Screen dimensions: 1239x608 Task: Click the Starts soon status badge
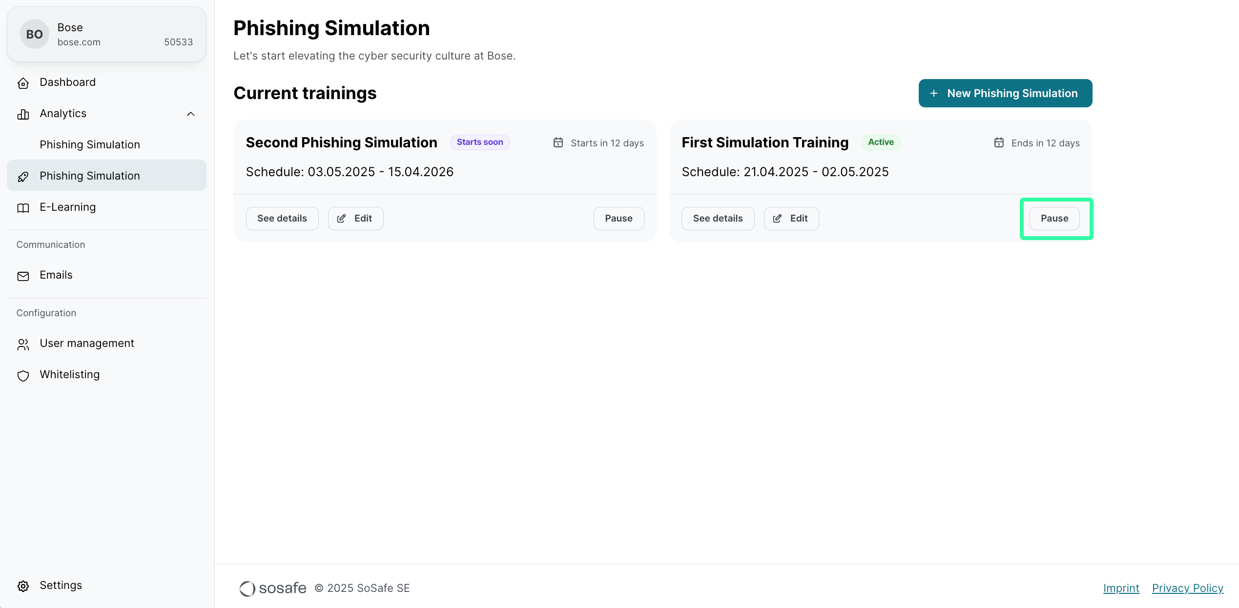479,142
